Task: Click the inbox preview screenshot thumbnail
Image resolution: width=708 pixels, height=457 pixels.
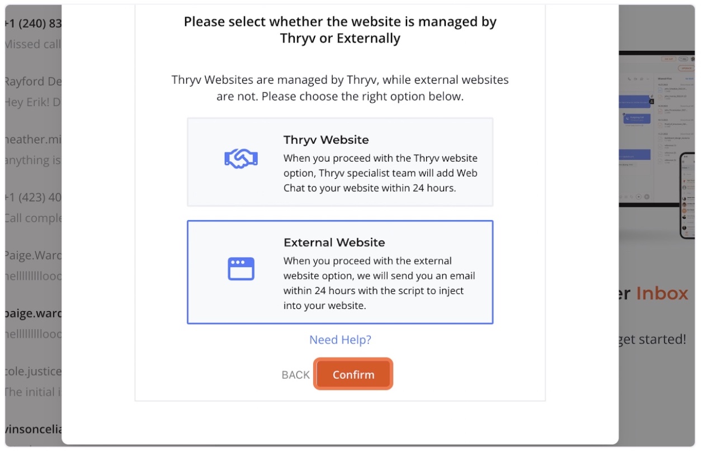Action: pos(657,145)
